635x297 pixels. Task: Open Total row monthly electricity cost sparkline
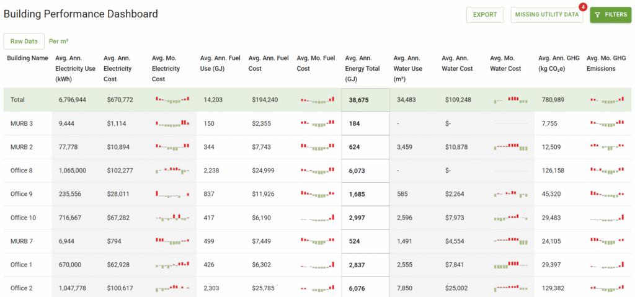point(172,100)
